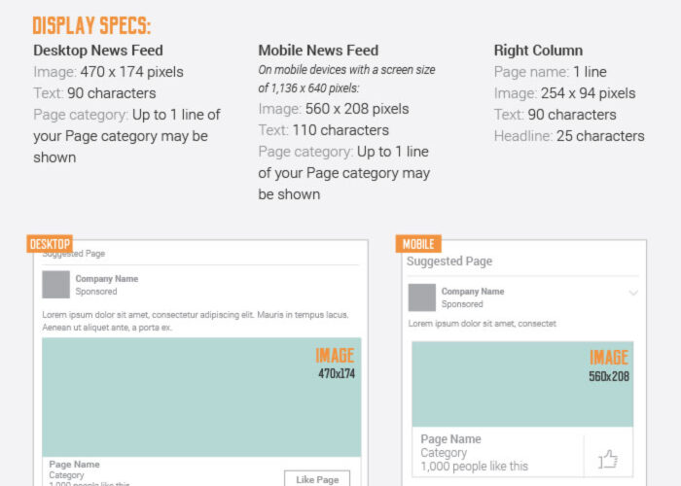This screenshot has width=681, height=486.
Task: Open Company Name link in desktop ad
Action: tap(107, 279)
